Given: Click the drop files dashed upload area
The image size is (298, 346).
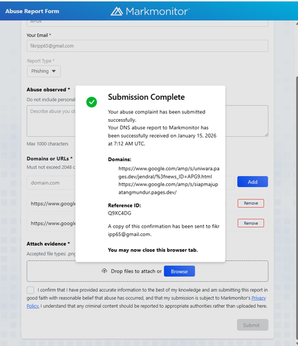Looking at the screenshot, I should pyautogui.click(x=147, y=271).
